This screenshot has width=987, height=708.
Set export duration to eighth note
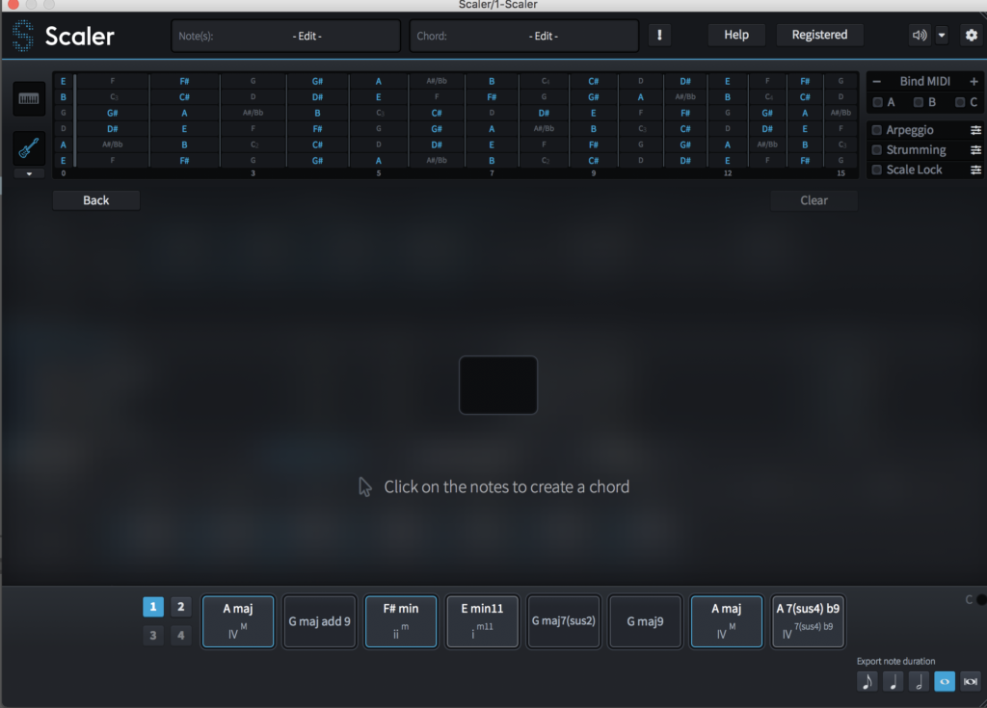[867, 681]
